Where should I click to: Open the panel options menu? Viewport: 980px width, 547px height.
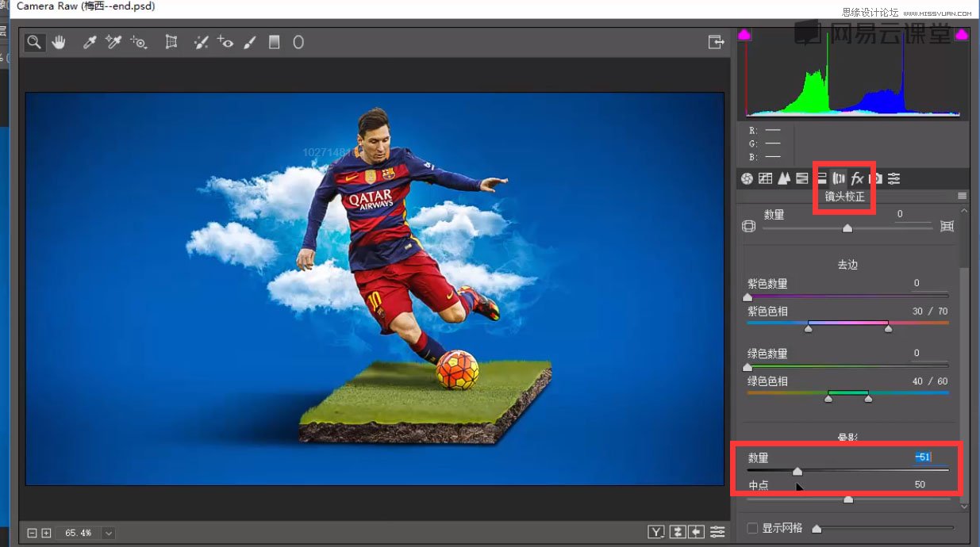pos(963,196)
